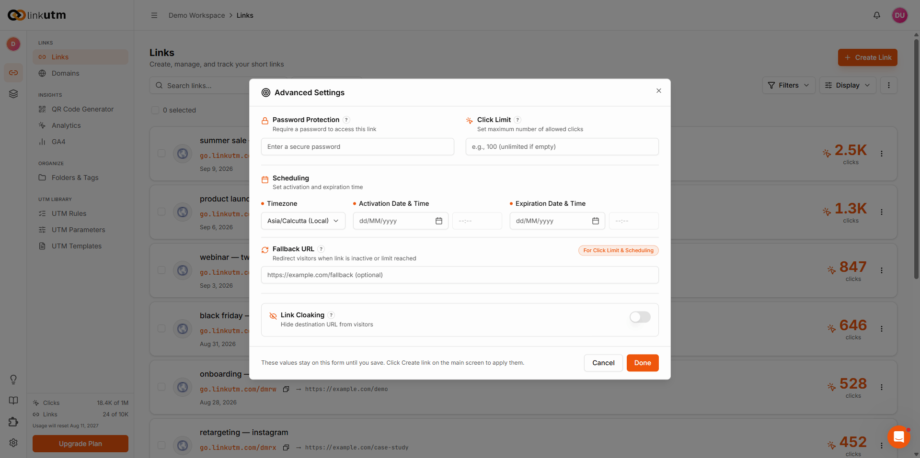Open workspace D avatar in rail
This screenshot has height=458, width=920.
[13, 44]
